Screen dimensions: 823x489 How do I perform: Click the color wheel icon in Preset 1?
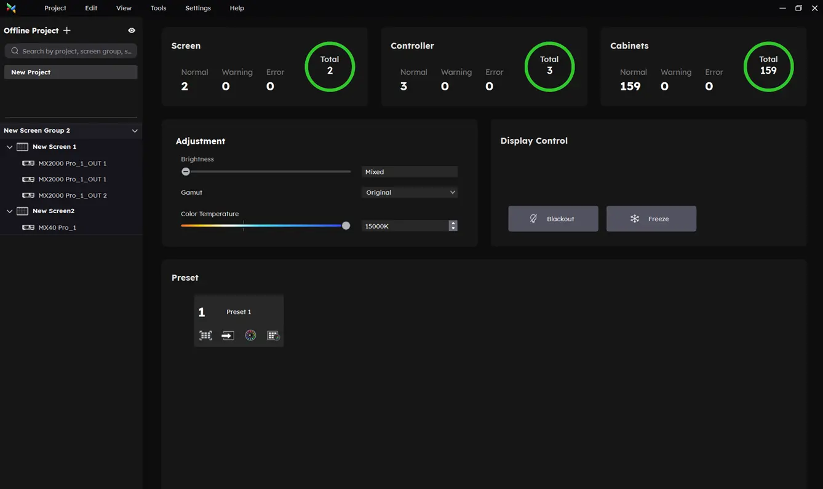[x=250, y=335]
